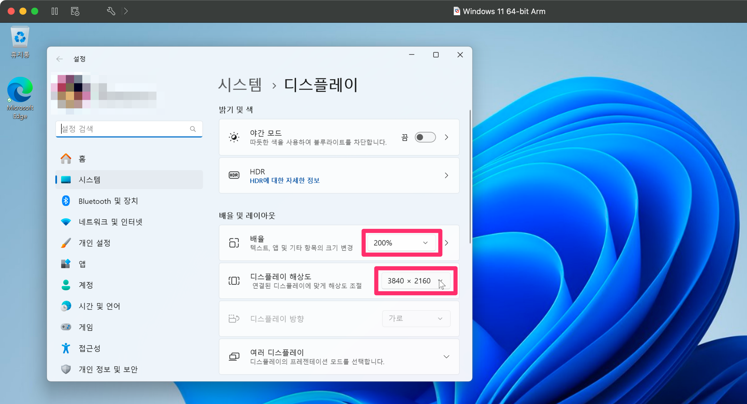Open the chevron next to scale (배율) row

click(x=447, y=243)
